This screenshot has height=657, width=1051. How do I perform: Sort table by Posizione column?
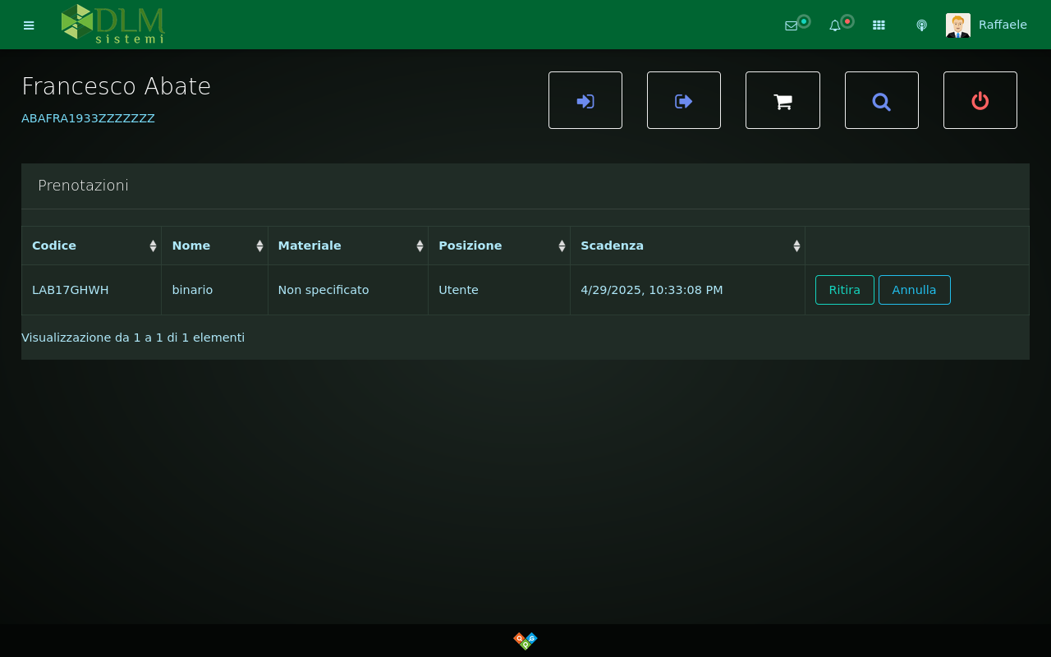[x=498, y=246]
